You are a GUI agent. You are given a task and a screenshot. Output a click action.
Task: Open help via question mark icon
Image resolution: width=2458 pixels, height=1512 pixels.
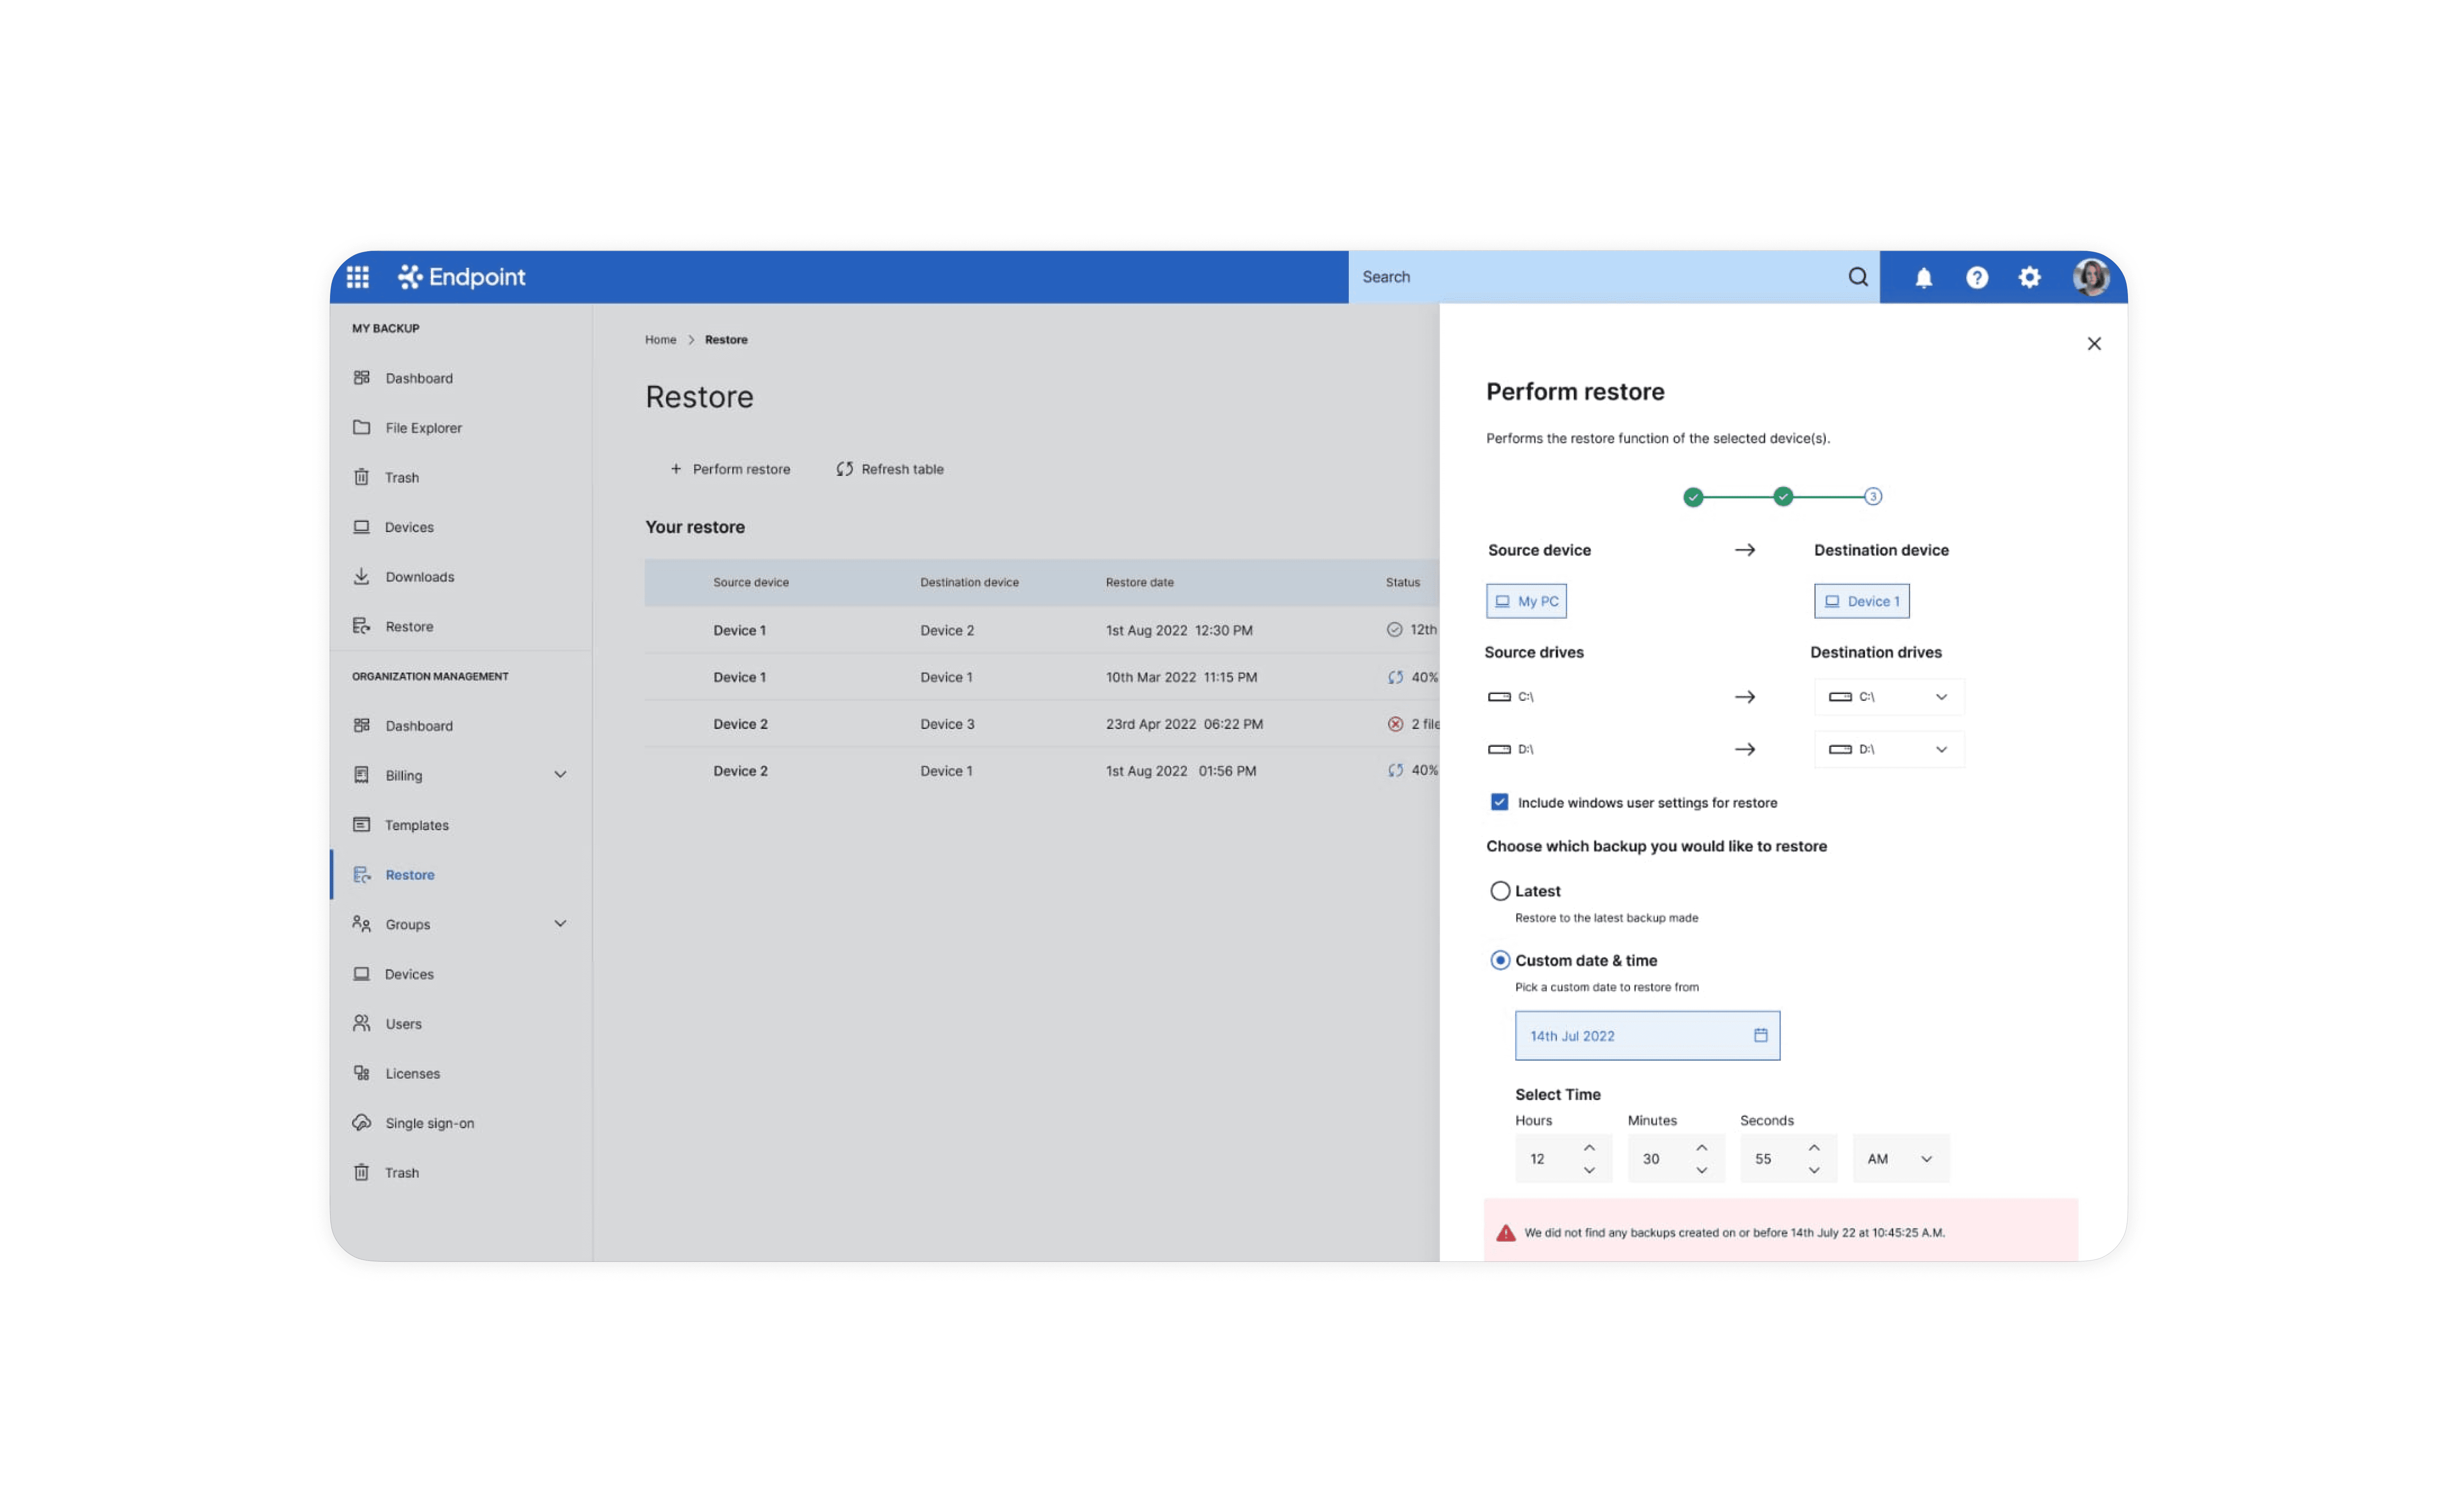(1976, 277)
